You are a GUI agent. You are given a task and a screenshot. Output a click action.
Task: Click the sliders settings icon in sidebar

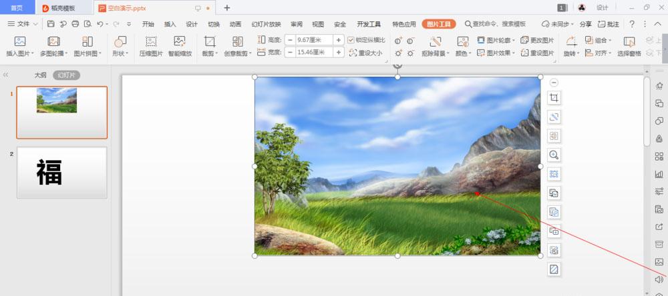[x=659, y=191]
